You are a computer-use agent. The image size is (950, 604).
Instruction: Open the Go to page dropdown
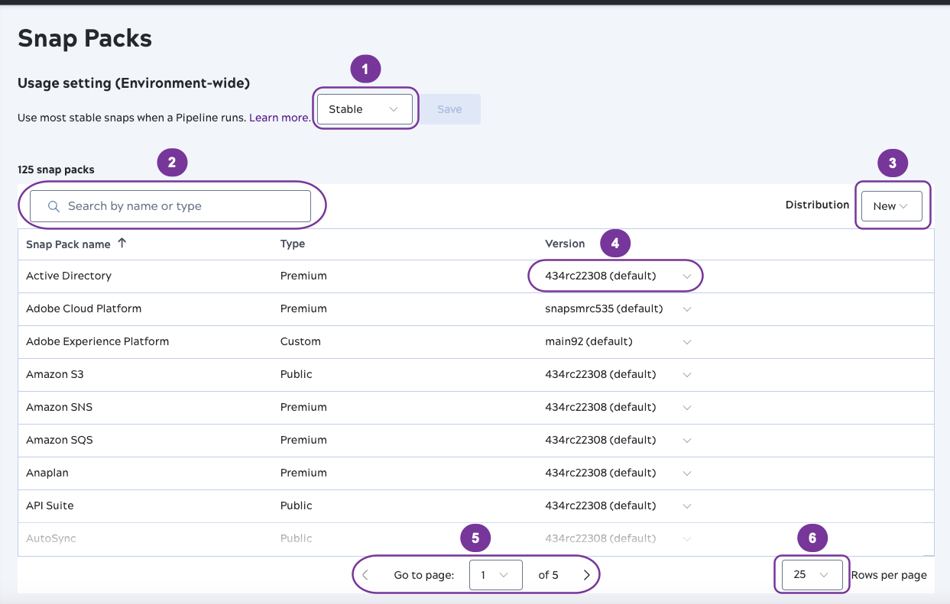coord(495,574)
